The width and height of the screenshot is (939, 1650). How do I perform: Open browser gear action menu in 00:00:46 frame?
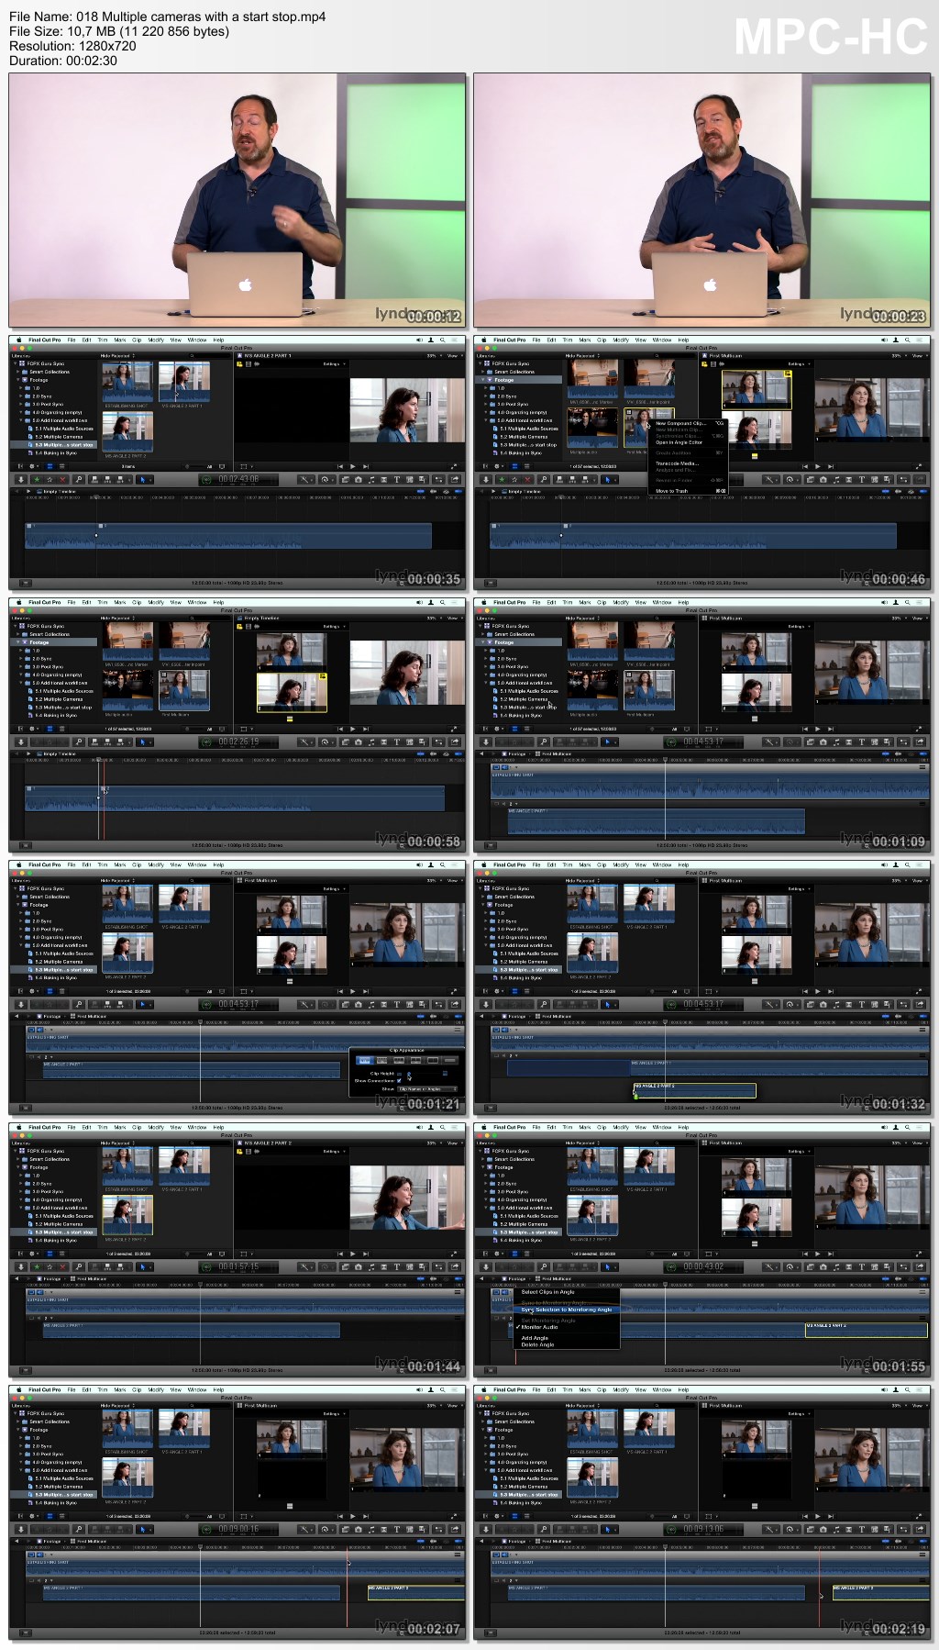point(498,466)
